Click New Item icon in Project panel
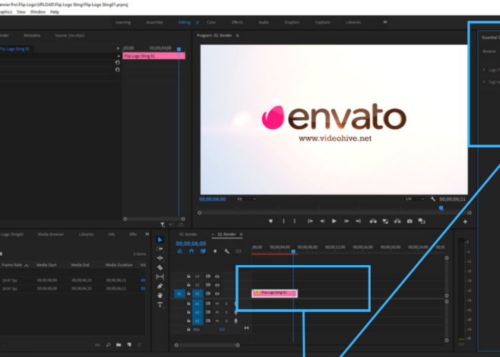 pyautogui.click(x=129, y=344)
